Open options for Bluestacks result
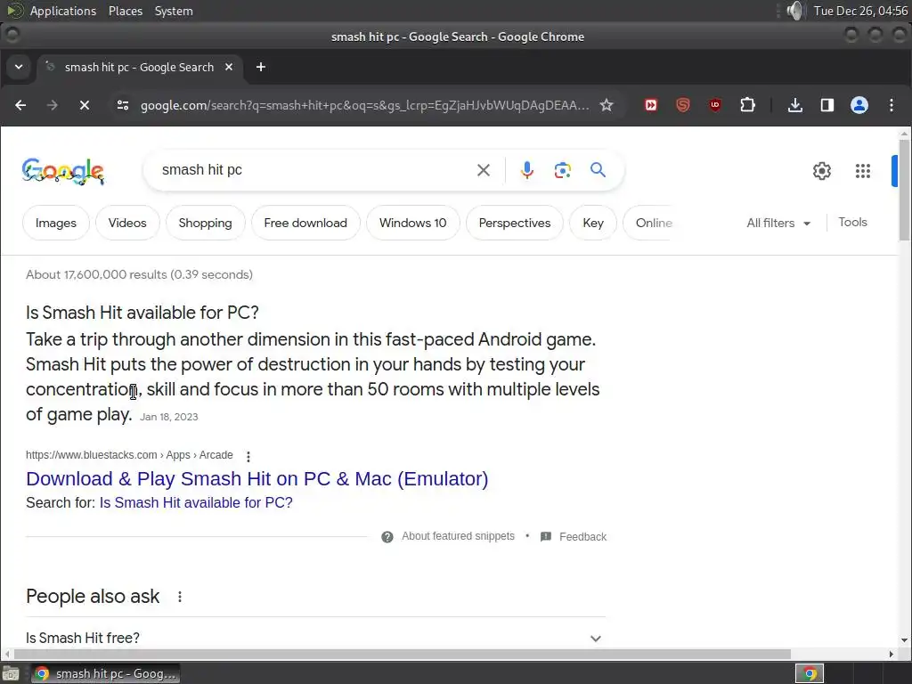Viewport: 912px width, 684px height. 248,457
